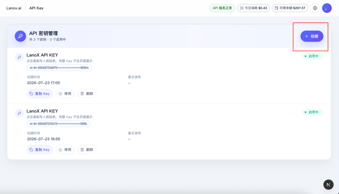Open the 可用余额 $297.57 pill
This screenshot has width=339, height=194.
pyautogui.click(x=290, y=8)
